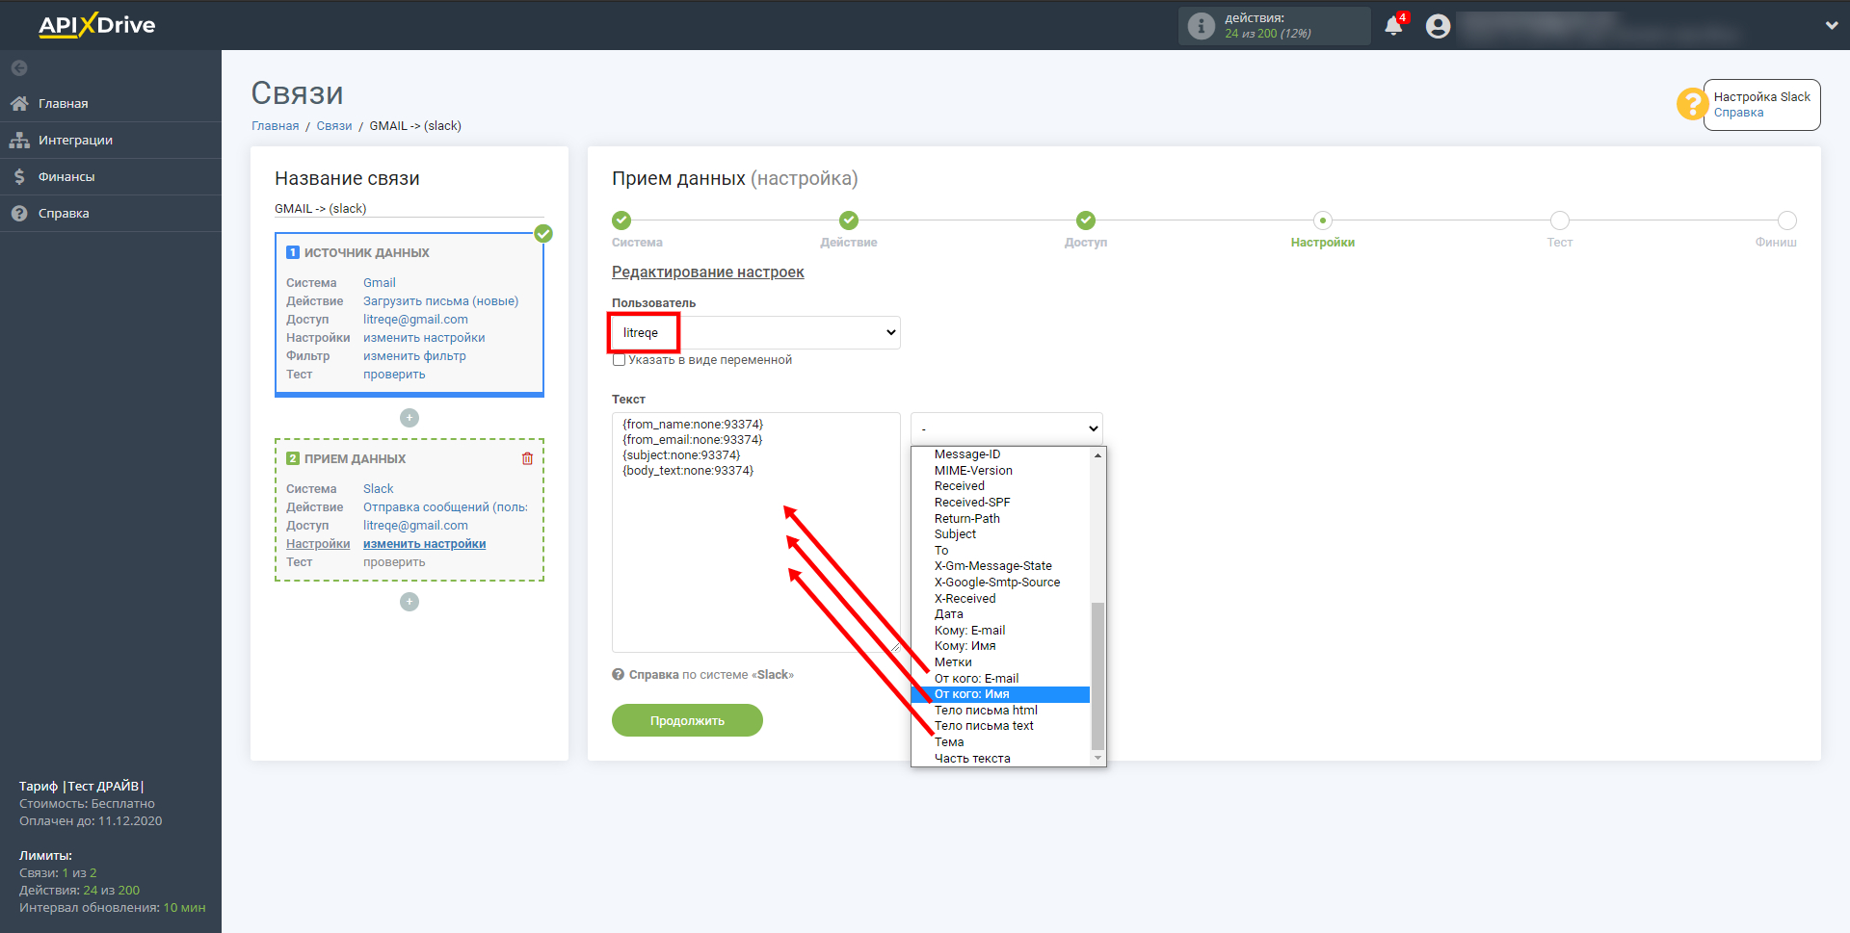Expand the account menu chevron
This screenshot has width=1850, height=933.
coord(1832,26)
